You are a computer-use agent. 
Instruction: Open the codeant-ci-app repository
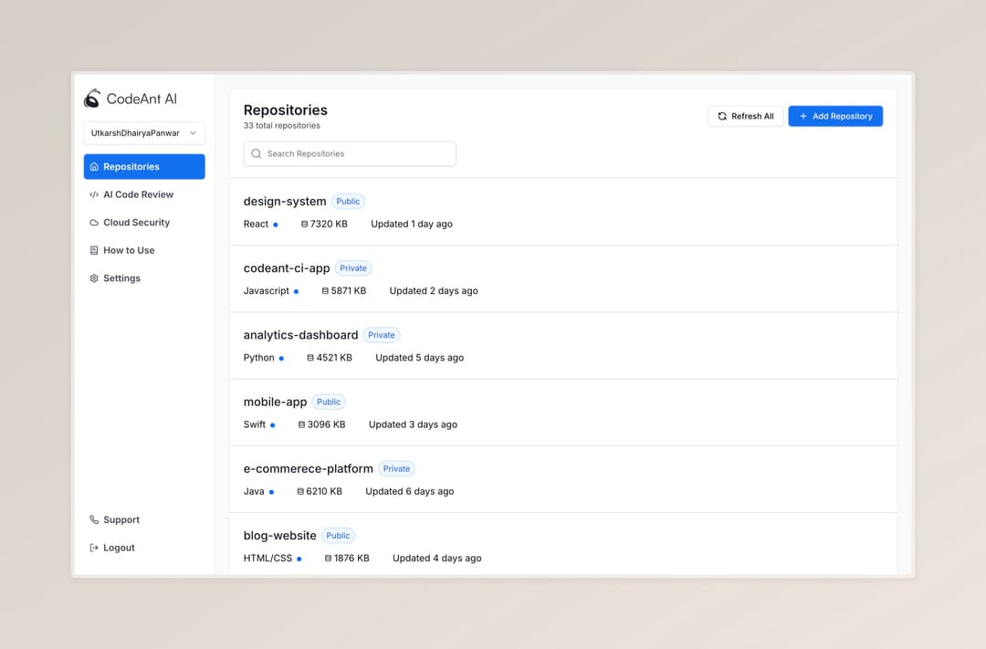[287, 268]
